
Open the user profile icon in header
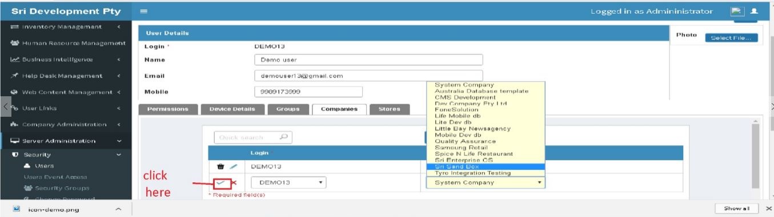pos(754,11)
